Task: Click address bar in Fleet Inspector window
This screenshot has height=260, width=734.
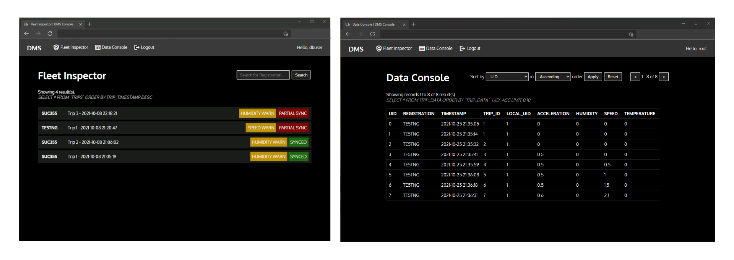Action: [x=174, y=34]
